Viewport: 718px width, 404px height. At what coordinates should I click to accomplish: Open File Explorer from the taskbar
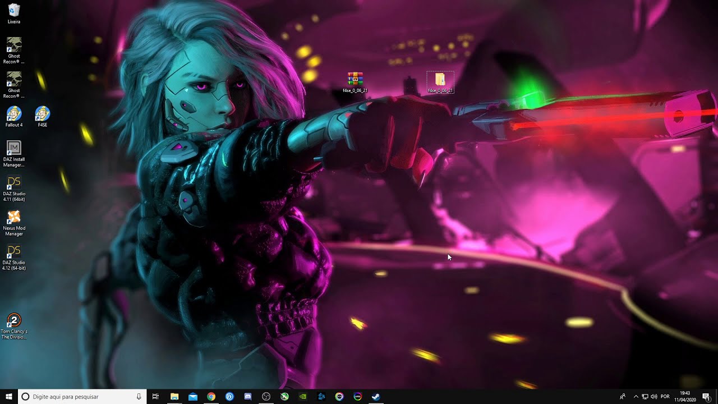pos(174,397)
